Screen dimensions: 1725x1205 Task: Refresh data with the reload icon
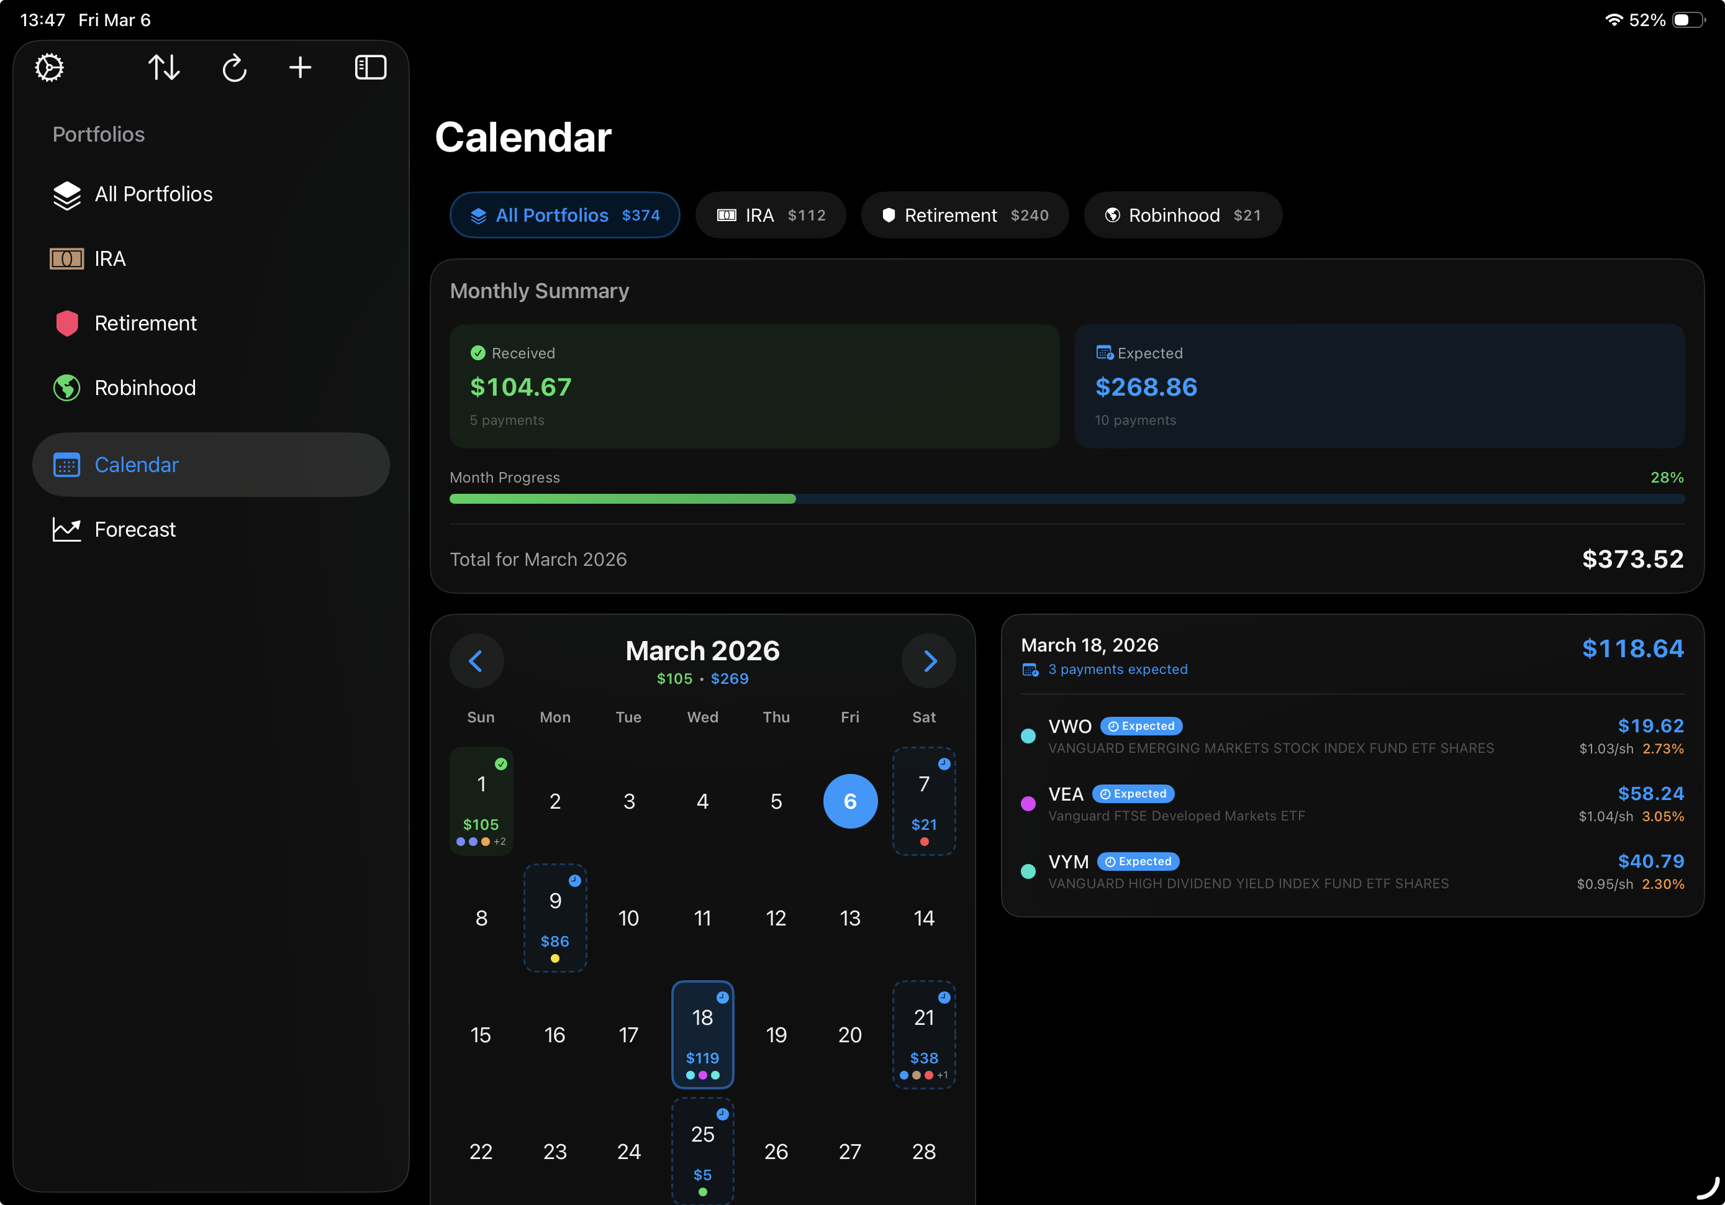point(234,68)
